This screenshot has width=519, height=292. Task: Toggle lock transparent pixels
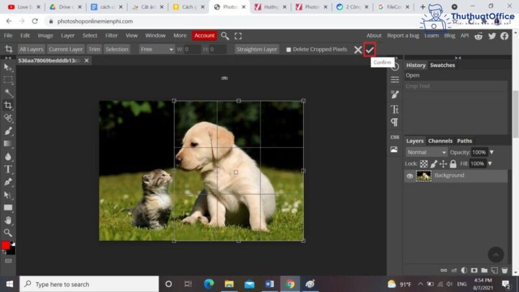click(x=424, y=164)
